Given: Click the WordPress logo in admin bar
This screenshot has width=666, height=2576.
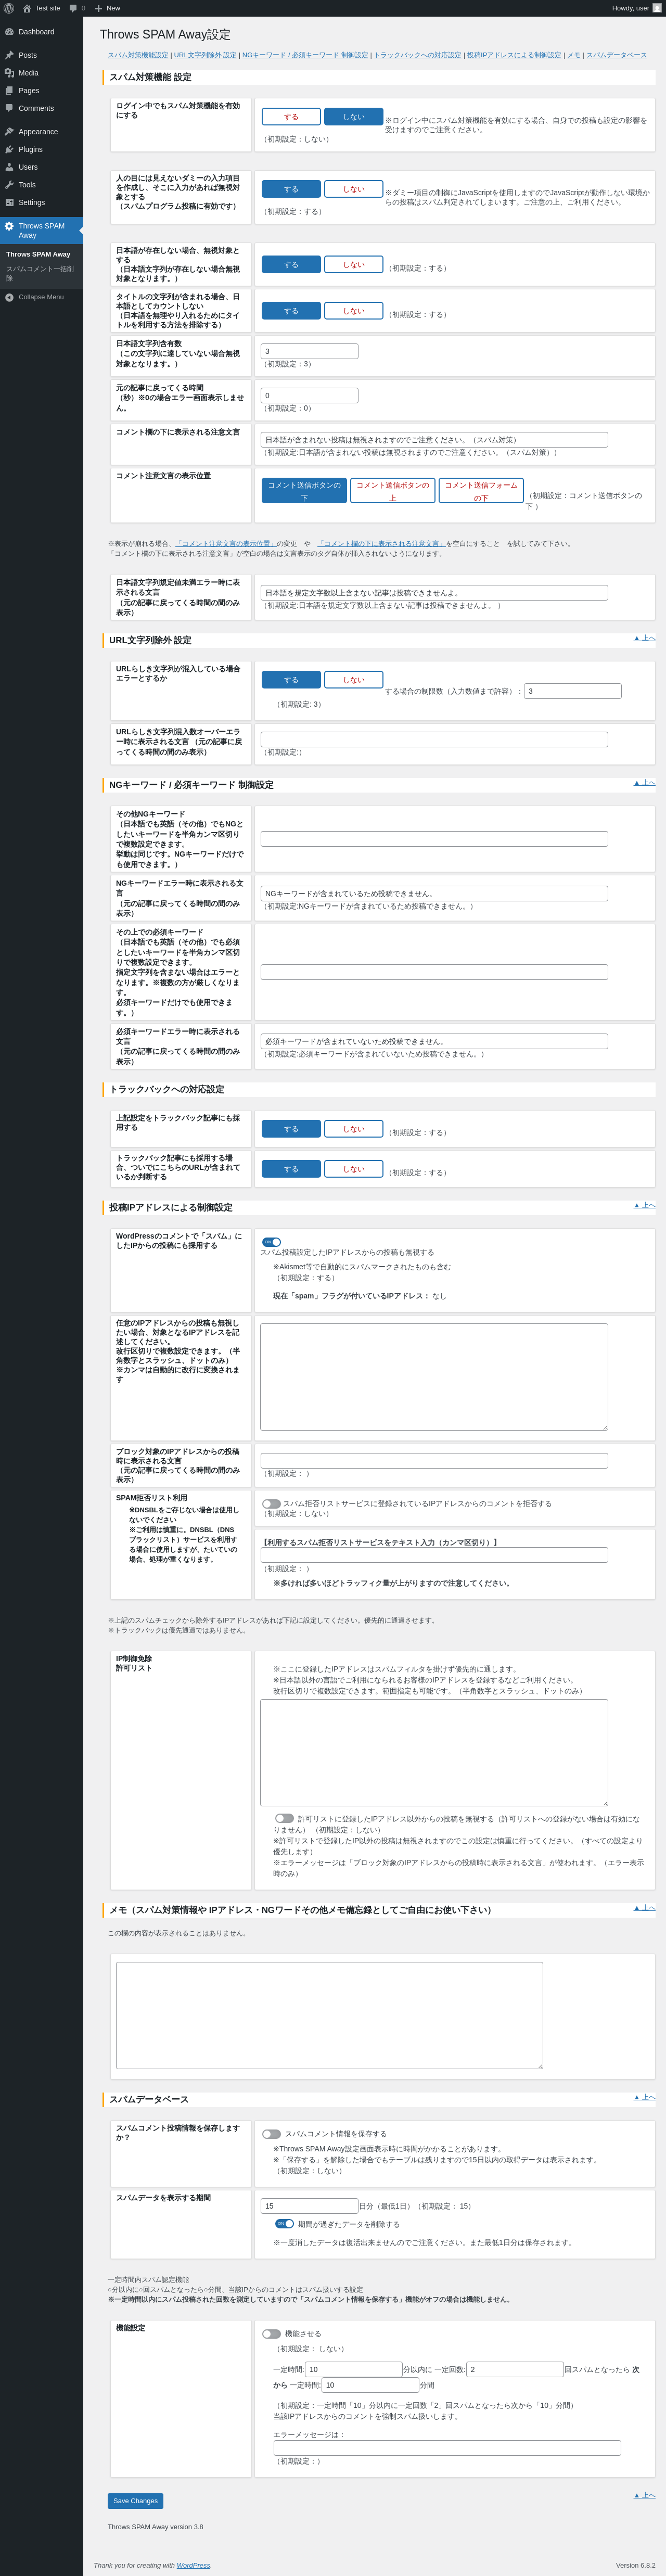Looking at the screenshot, I should point(9,8).
